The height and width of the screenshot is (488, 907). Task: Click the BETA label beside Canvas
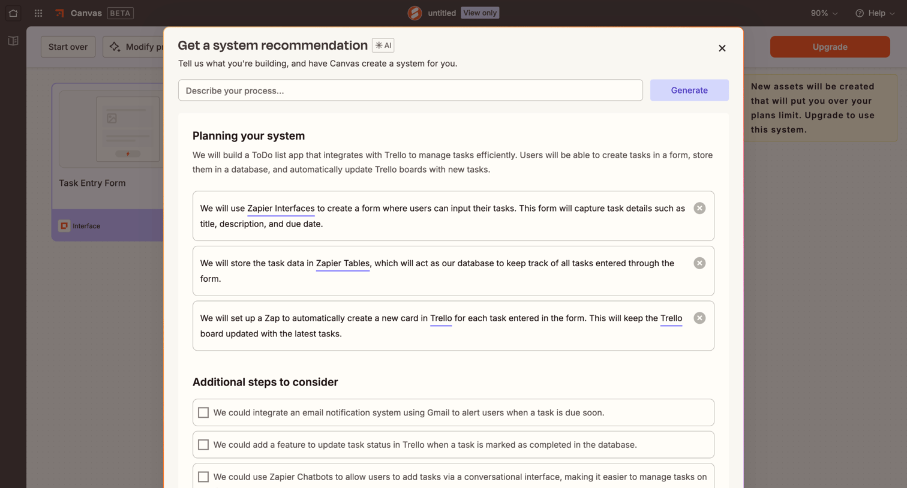120,13
